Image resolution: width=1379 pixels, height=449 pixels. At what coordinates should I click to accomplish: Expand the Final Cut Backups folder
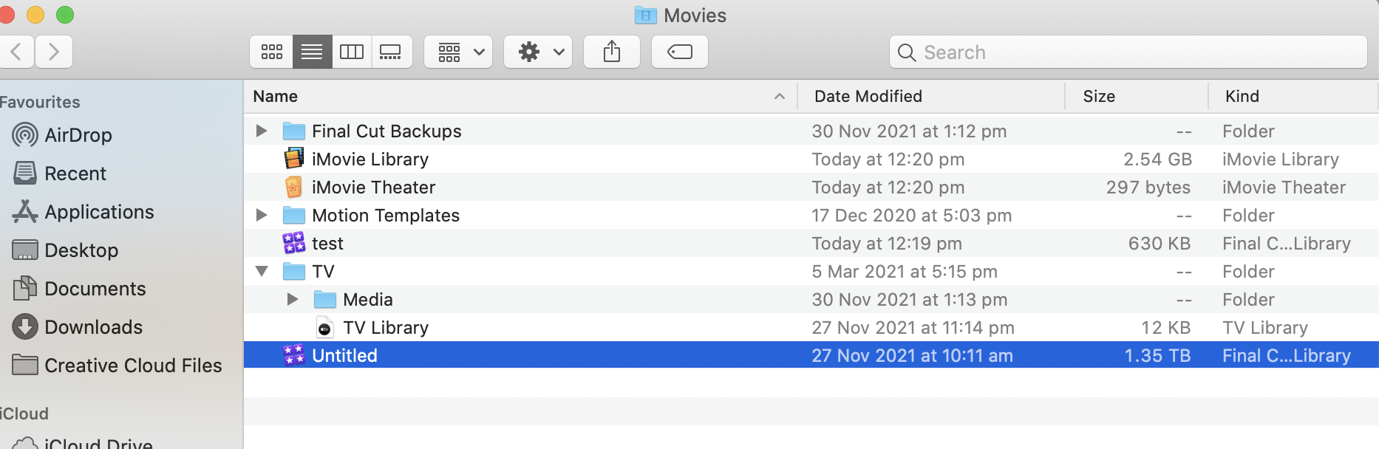pyautogui.click(x=262, y=131)
